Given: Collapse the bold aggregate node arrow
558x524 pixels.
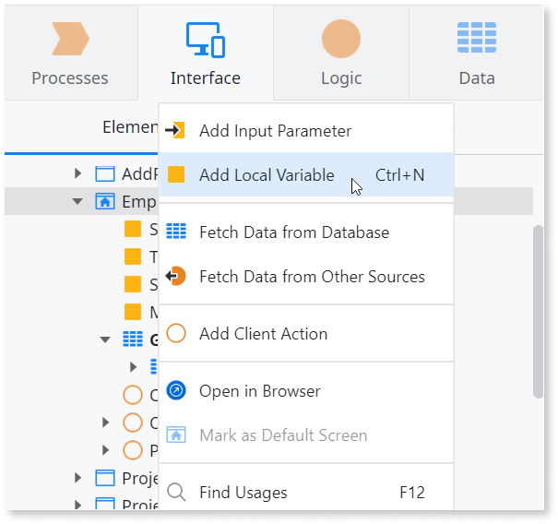Looking at the screenshot, I should [x=105, y=339].
